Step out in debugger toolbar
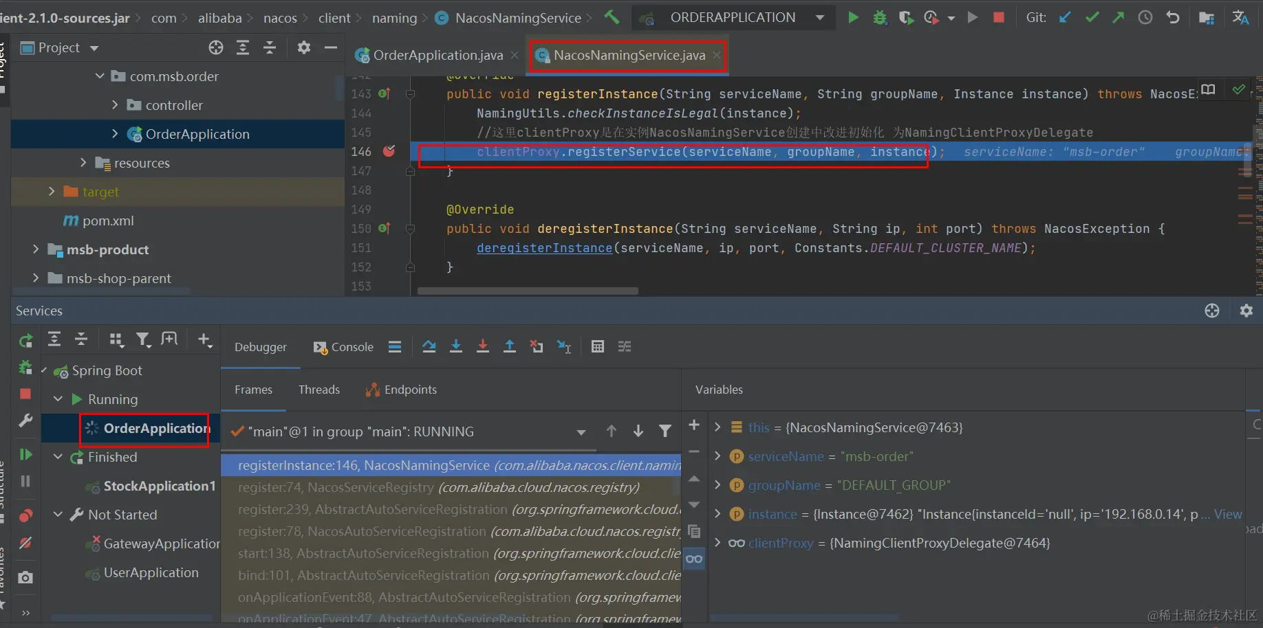This screenshot has width=1263, height=628. tap(510, 346)
